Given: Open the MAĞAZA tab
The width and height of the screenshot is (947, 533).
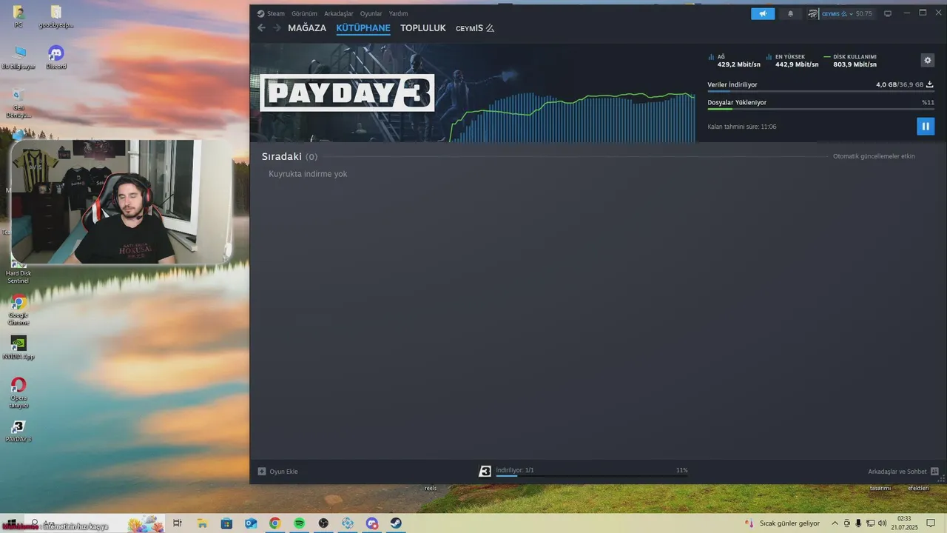Looking at the screenshot, I should (x=307, y=28).
